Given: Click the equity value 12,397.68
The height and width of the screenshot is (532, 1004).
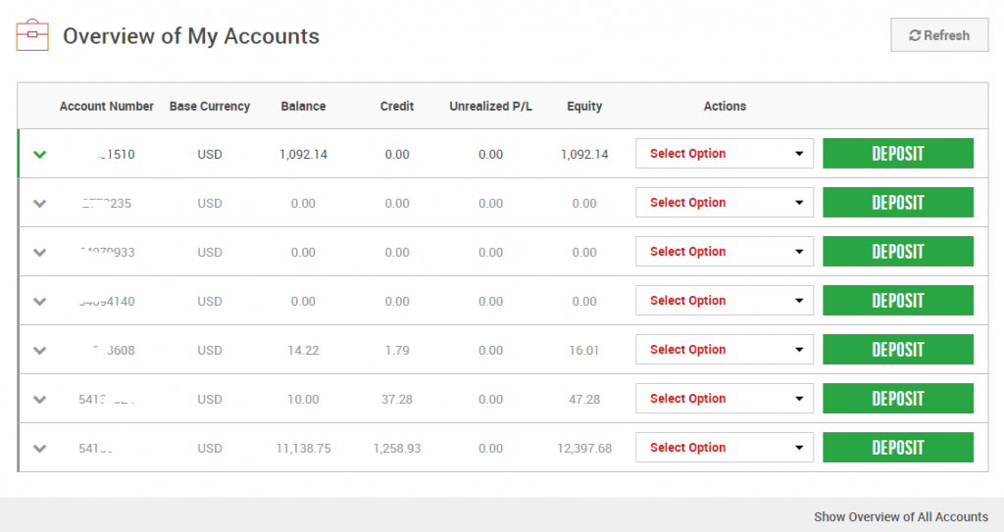Looking at the screenshot, I should click(584, 449).
